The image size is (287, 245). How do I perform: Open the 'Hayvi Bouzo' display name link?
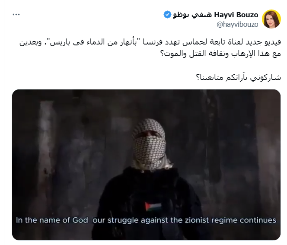[x=236, y=15]
